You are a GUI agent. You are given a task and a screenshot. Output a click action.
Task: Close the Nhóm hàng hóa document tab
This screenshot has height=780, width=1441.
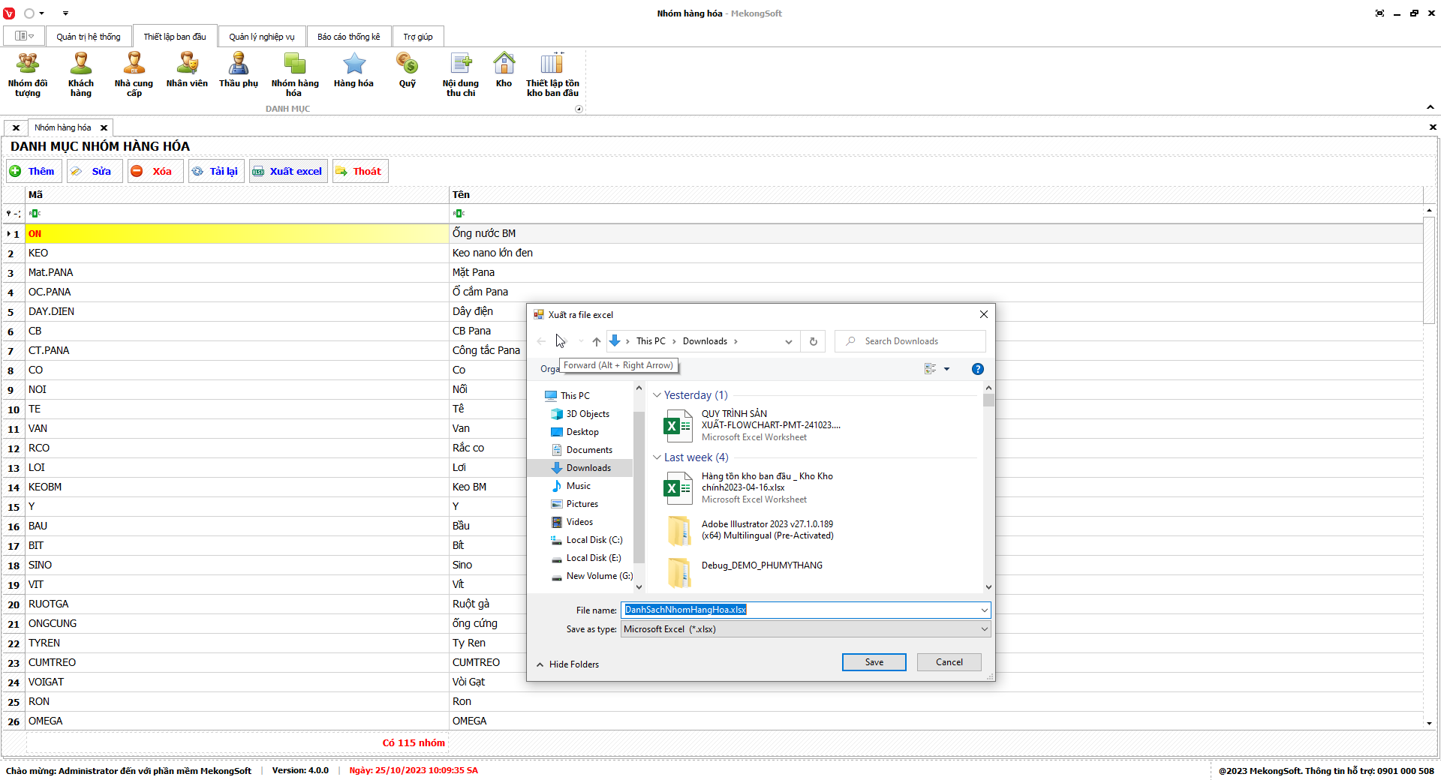[x=104, y=128]
